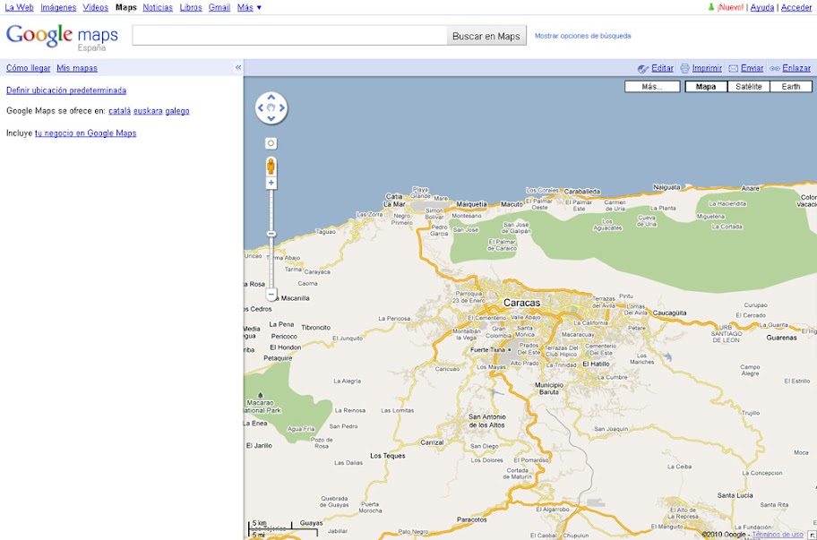Click the Imprimir link
Screen dimensions: 817x540
coord(707,68)
